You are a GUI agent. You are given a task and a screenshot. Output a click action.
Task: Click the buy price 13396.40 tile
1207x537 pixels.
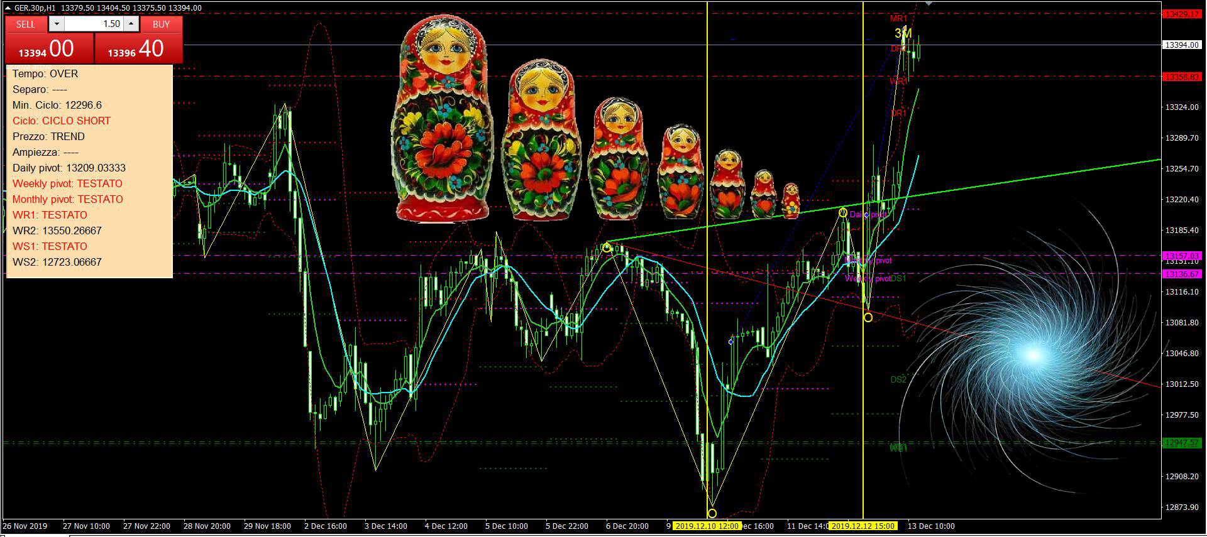pos(138,49)
